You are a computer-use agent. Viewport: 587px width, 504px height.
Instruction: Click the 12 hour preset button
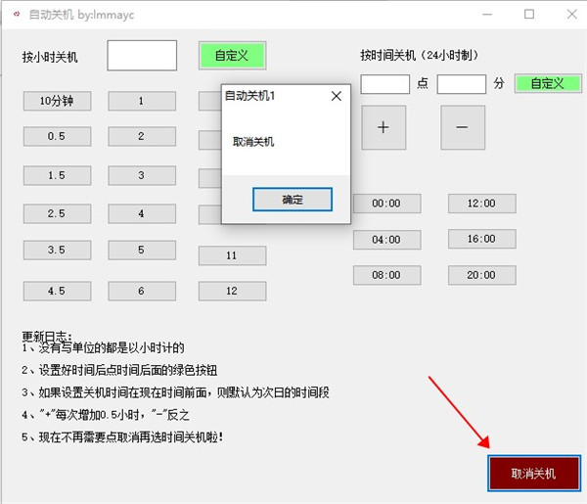point(232,291)
